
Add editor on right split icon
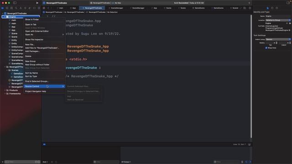pyautogui.click(x=250, y=8)
